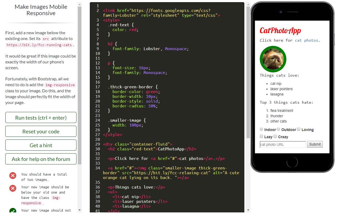
Task: Click inside the cat photo URL input field
Action: [282, 144]
